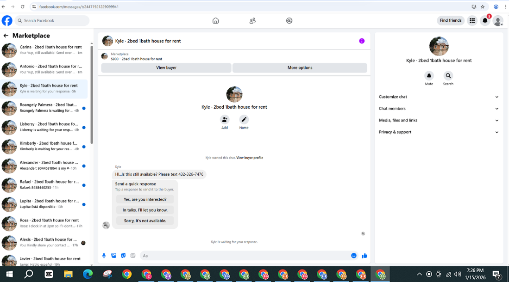Click the More options button
509x282 pixels.
coord(300,68)
